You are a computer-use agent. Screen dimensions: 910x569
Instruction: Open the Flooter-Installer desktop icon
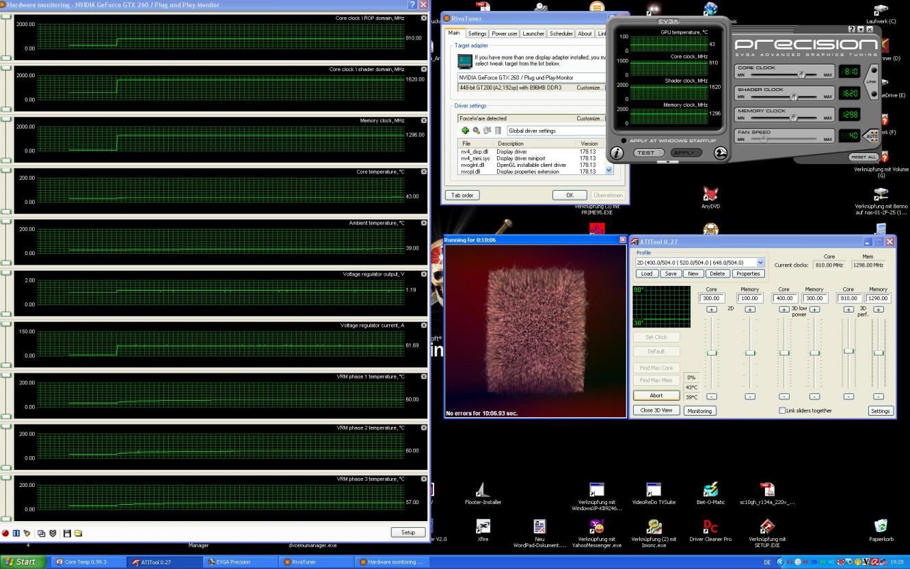[483, 493]
